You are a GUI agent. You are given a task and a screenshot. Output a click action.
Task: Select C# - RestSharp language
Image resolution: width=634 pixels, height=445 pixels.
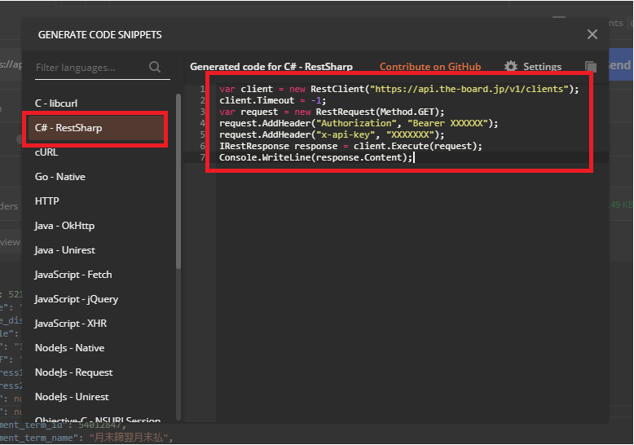click(68, 128)
